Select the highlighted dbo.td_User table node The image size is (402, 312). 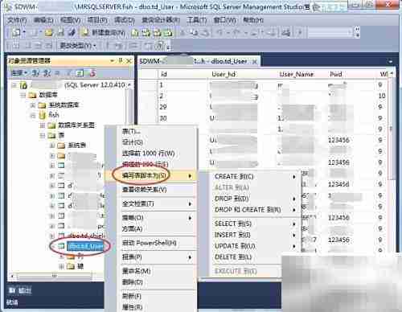coord(85,246)
